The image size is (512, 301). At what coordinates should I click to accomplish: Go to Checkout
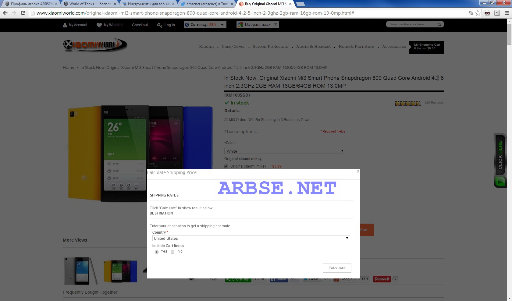pyautogui.click(x=140, y=25)
